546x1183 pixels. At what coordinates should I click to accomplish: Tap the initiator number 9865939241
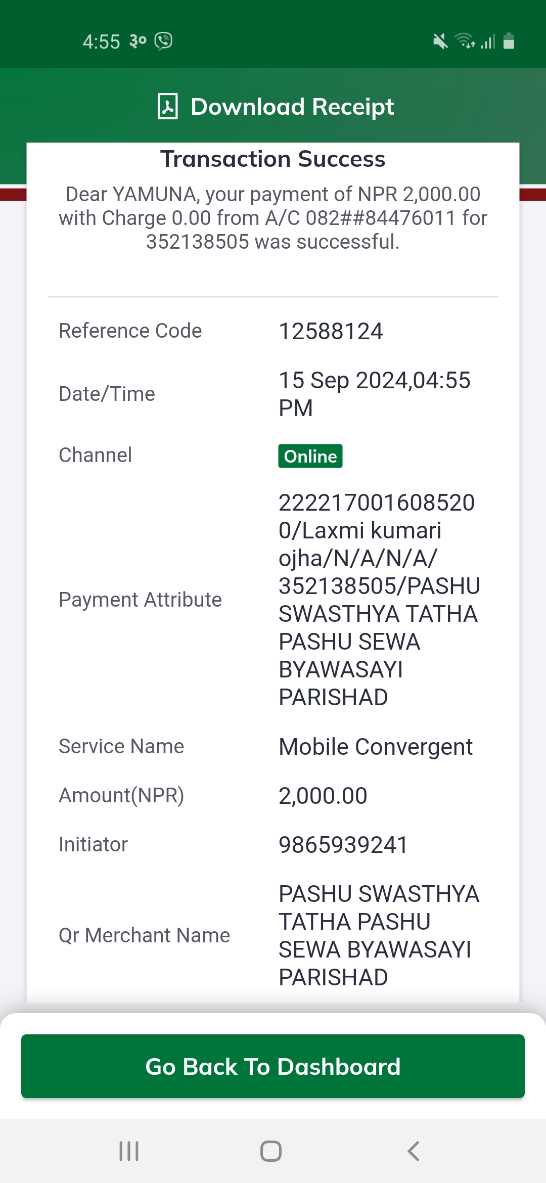coord(343,845)
